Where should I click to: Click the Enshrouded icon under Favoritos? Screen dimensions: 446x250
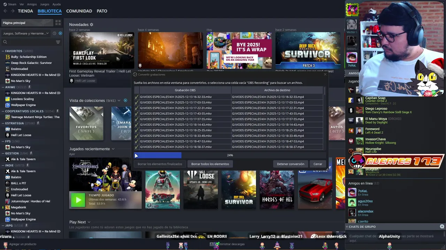pyautogui.click(x=8, y=69)
